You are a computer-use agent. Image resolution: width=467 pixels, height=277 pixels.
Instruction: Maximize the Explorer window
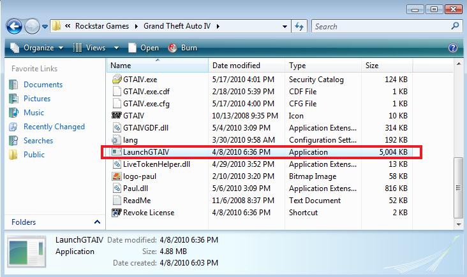pyautogui.click(x=434, y=9)
